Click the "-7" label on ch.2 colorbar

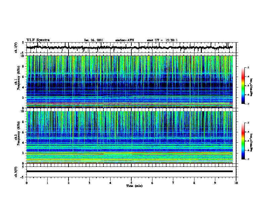248,159
